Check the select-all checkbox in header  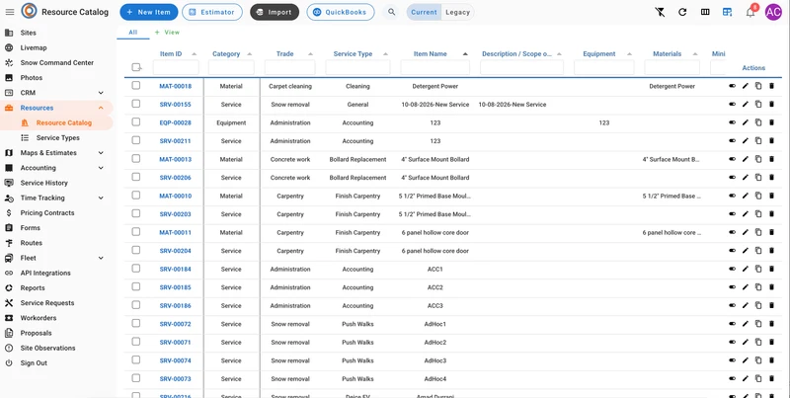(136, 67)
